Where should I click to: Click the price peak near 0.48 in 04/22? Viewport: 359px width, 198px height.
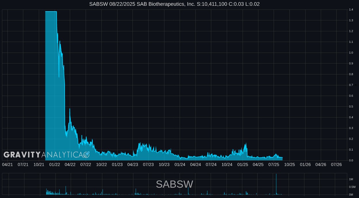point(70,109)
